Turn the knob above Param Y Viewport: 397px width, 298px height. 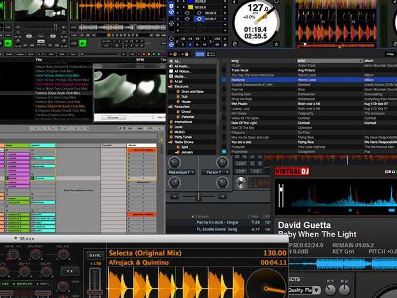(222, 162)
